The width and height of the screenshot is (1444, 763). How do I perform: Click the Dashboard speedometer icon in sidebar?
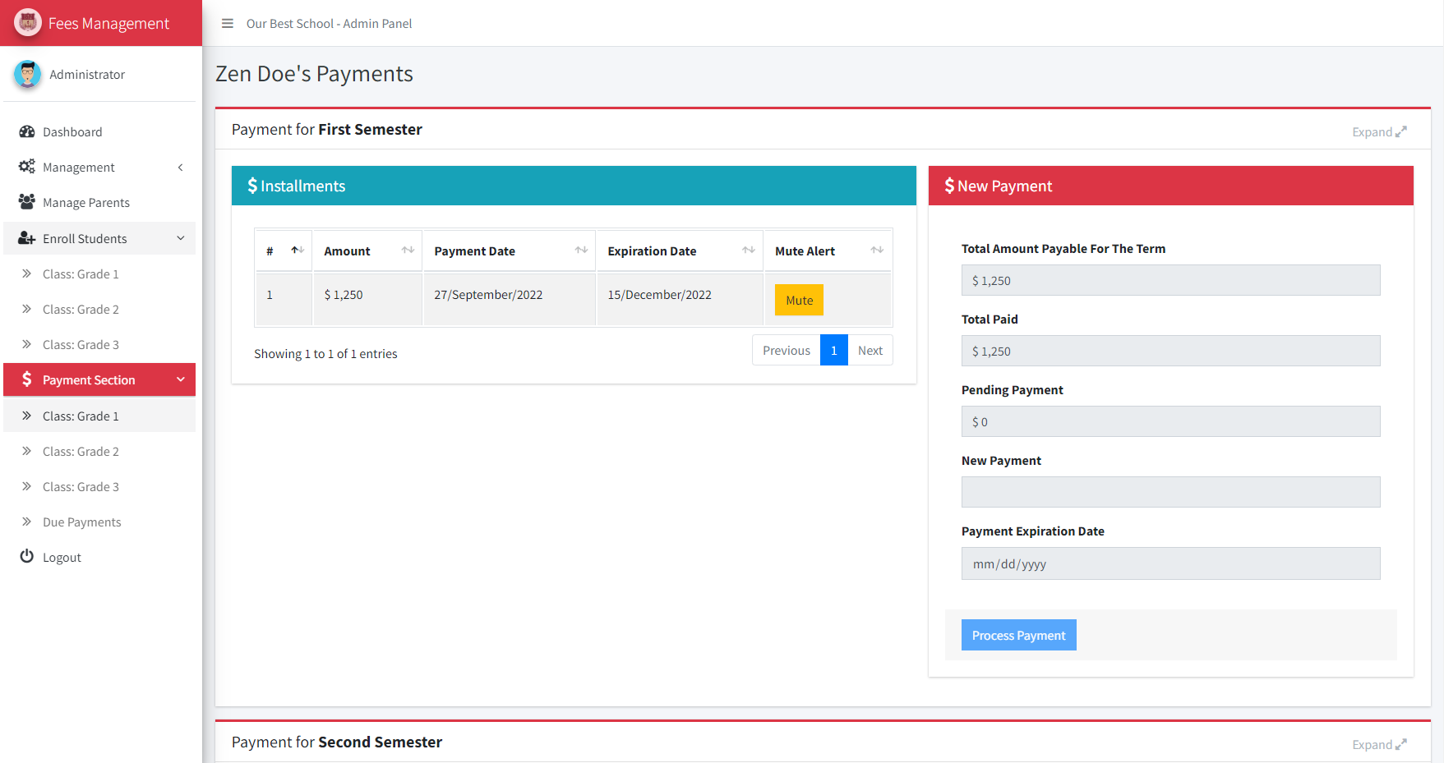click(x=26, y=131)
